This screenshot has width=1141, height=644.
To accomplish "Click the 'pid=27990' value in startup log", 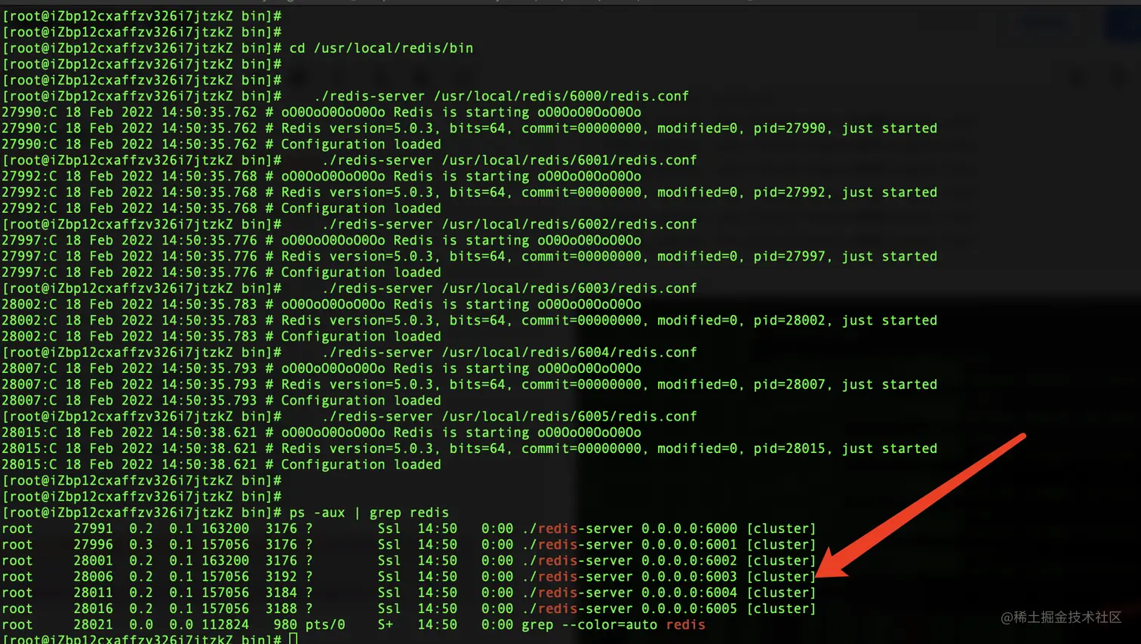I will 790,128.
